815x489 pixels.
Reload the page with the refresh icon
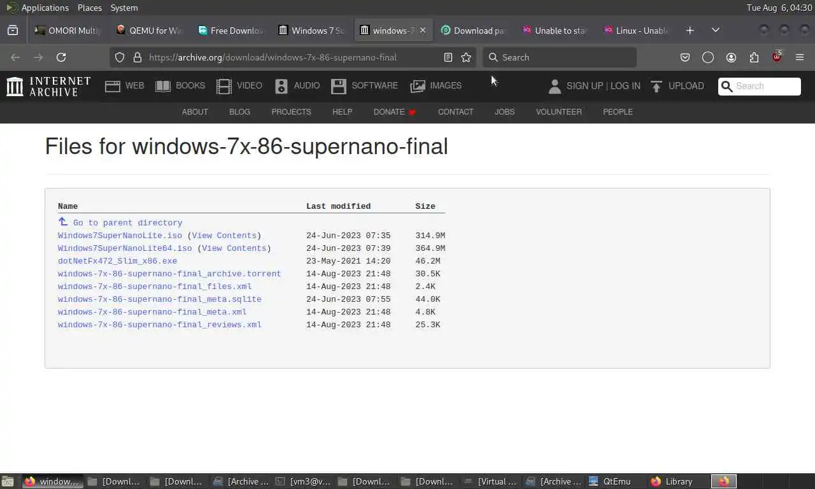pyautogui.click(x=61, y=57)
